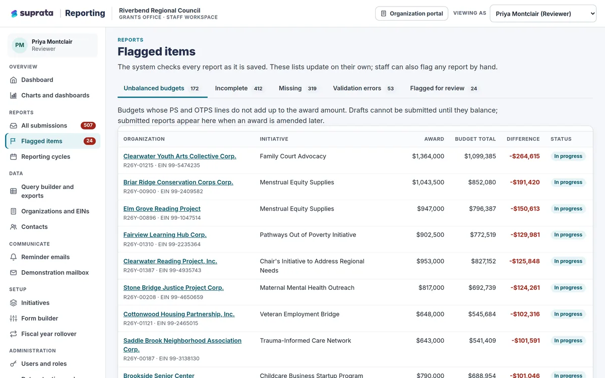605x378 pixels.
Task: Open Saddle Brook Neighborhood Association Corp. link
Action: [183, 345]
